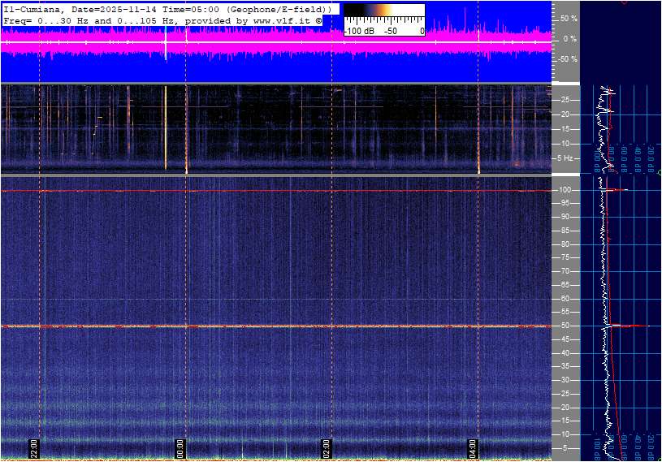Click the 00:00 time marker label
Image resolution: width=662 pixels, height=462 pixels.
coord(181,449)
